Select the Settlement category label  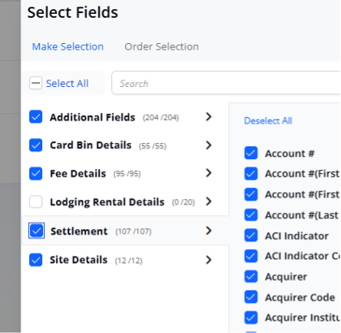tap(79, 231)
